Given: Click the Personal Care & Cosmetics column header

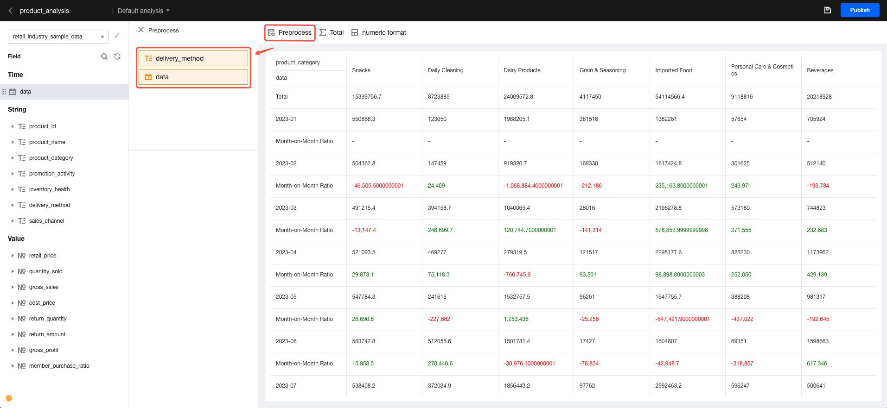Looking at the screenshot, I should (762, 70).
